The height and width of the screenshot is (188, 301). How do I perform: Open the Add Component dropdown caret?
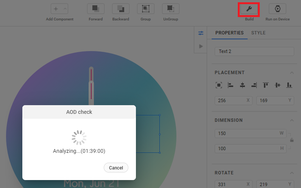[65, 9]
